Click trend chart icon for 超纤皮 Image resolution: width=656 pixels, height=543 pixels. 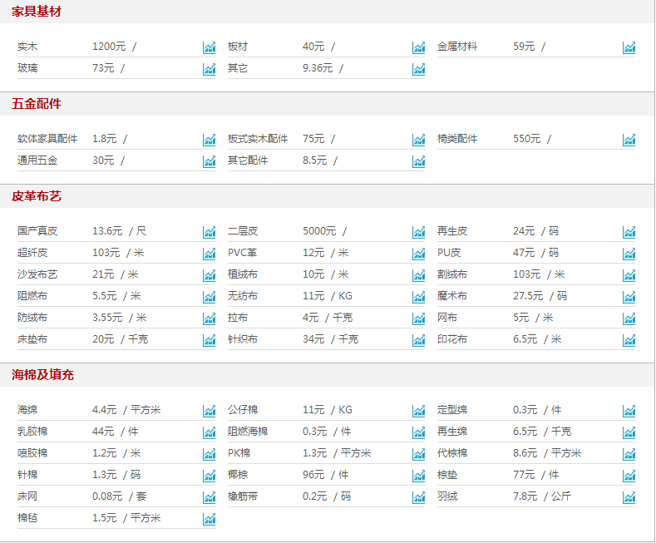point(210,254)
